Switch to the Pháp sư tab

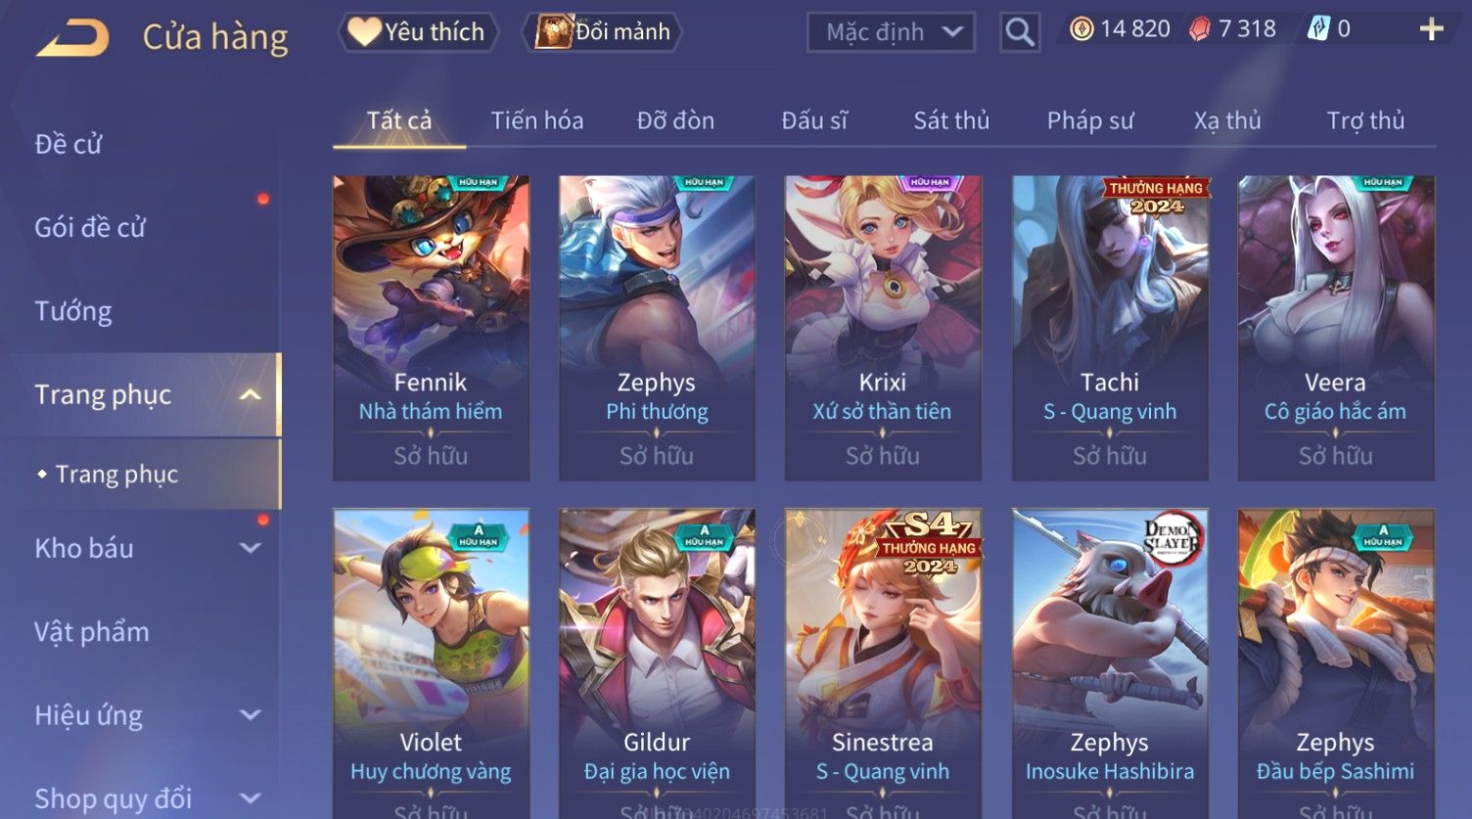(x=1090, y=120)
